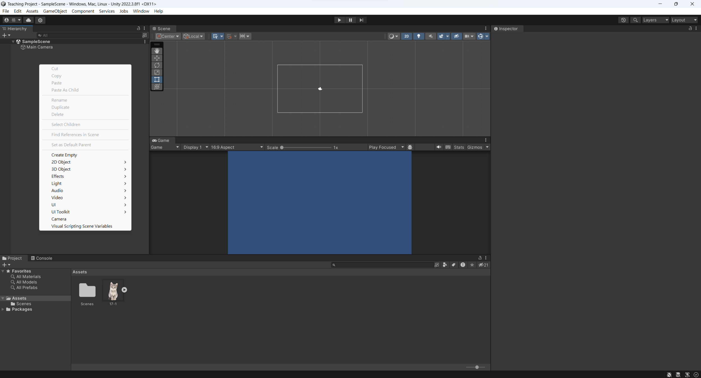Toggle scene audio mute
701x378 pixels.
point(430,36)
